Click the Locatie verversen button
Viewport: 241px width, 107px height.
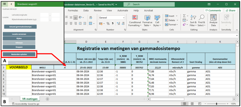point(19,34)
